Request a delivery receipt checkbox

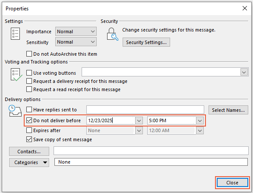29,81
